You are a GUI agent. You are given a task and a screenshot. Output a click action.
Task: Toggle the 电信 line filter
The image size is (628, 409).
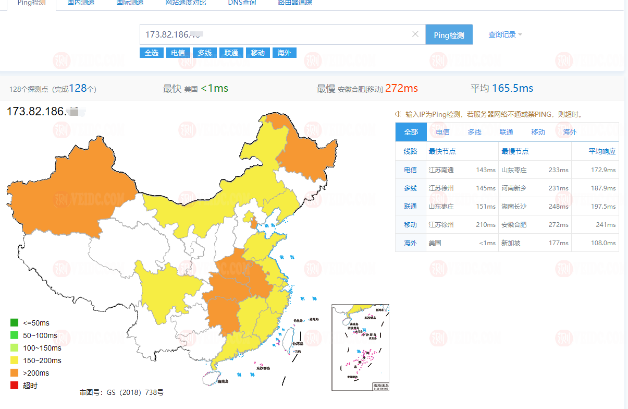(x=178, y=52)
